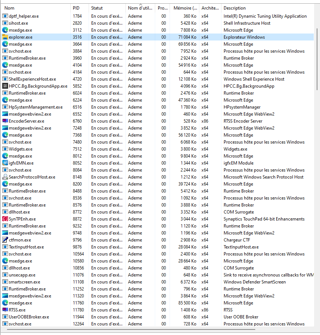Click the x86 architecture of EncoderServer.exe
This screenshot has height=335, width=320.
(205, 121)
